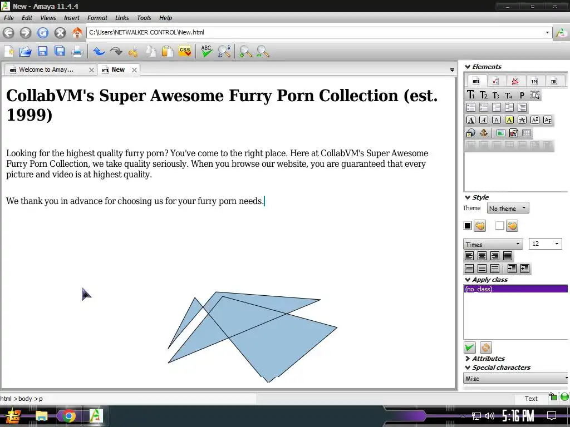Open Google Chrome from the taskbar
The image size is (570, 427).
pyautogui.click(x=68, y=416)
